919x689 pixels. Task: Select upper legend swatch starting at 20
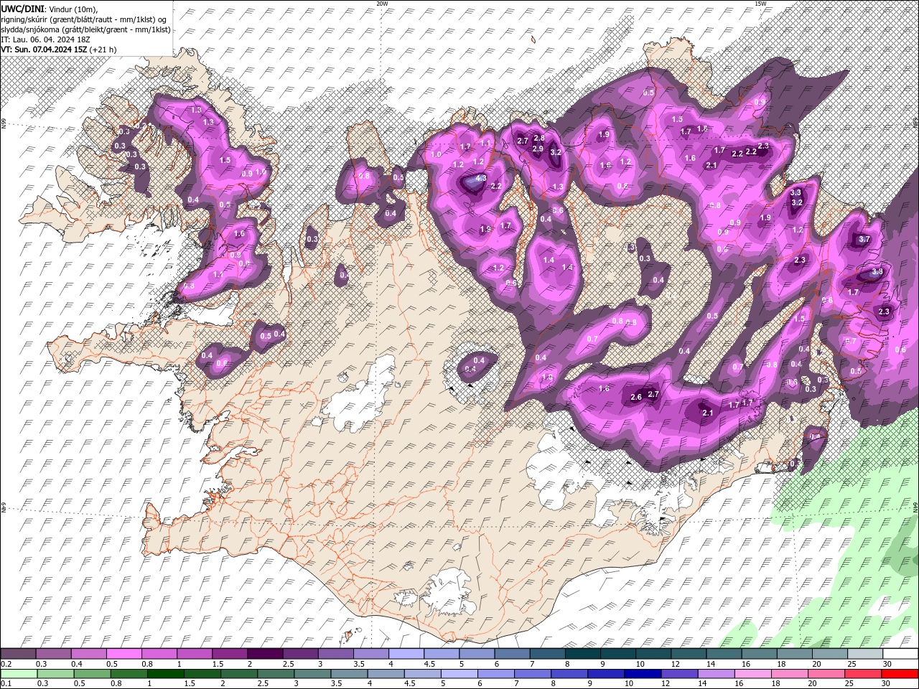click(829, 654)
